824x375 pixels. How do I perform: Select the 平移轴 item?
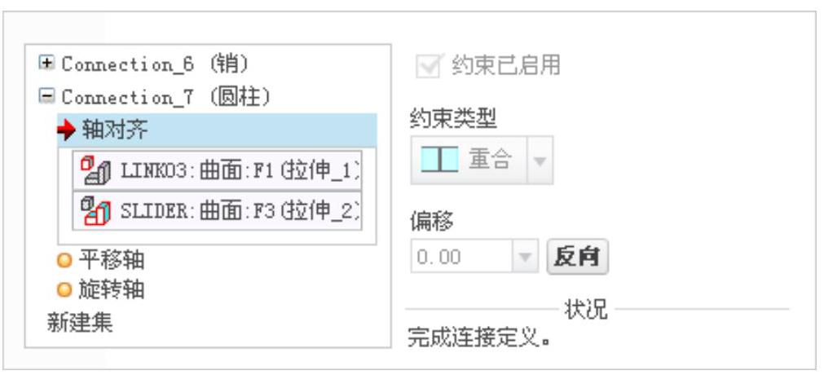[x=112, y=260]
